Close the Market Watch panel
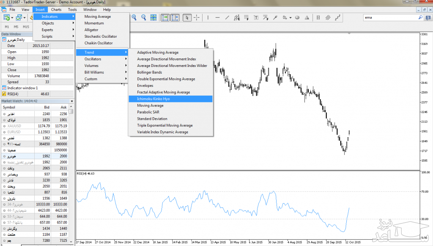This screenshot has width=433, height=246. coord(71,101)
